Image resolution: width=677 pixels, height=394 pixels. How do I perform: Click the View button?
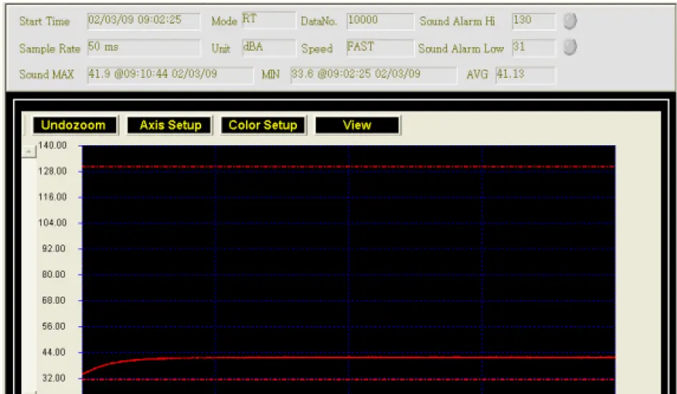pos(358,125)
